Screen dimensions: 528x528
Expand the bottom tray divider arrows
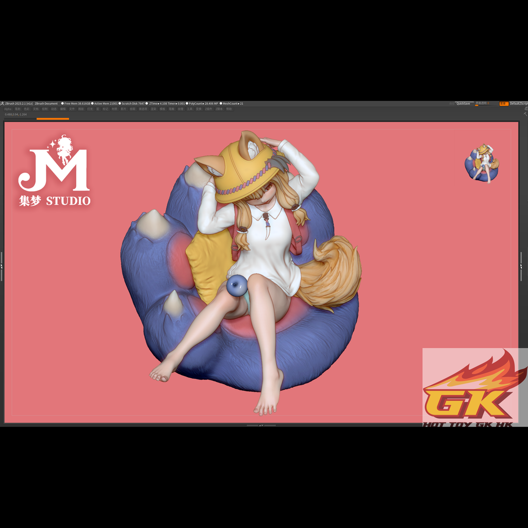click(x=261, y=425)
